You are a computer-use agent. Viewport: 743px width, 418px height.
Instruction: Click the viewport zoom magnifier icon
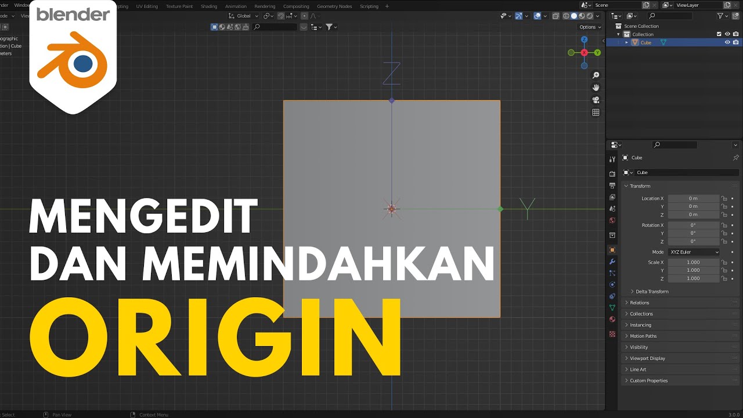pyautogui.click(x=596, y=75)
